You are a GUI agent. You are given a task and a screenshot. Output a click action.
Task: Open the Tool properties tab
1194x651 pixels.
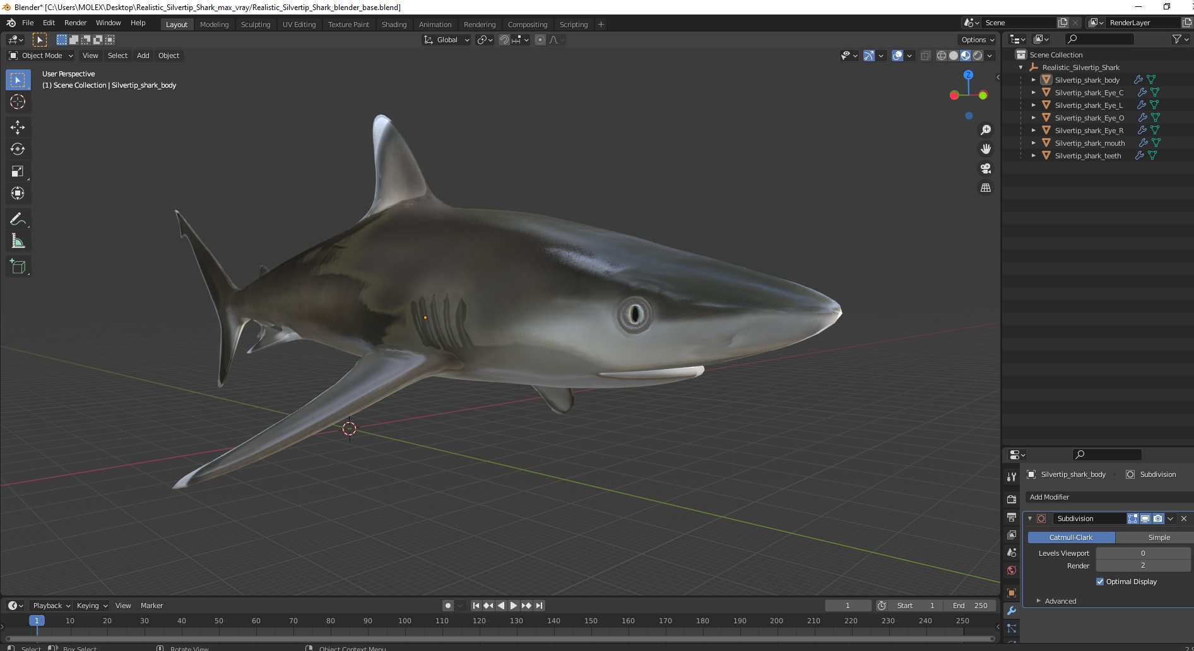pyautogui.click(x=1012, y=477)
